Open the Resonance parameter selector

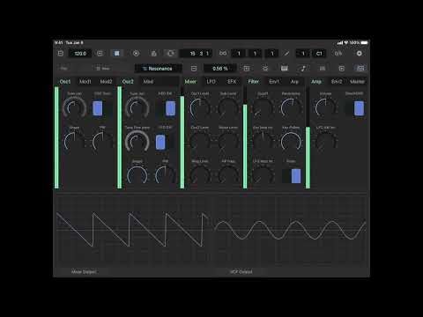(158, 69)
